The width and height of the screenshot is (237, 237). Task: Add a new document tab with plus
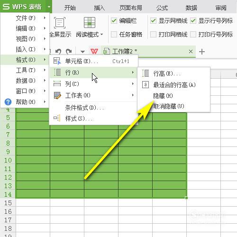[202, 52]
